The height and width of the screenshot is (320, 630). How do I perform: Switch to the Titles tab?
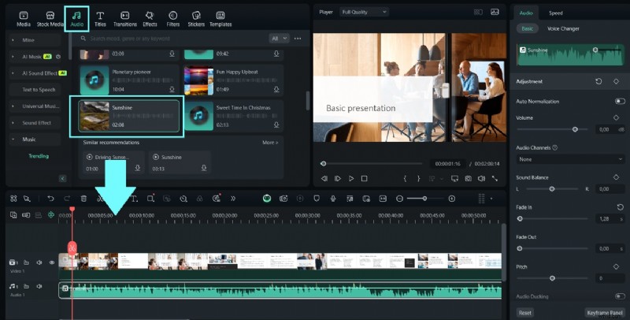click(100, 19)
